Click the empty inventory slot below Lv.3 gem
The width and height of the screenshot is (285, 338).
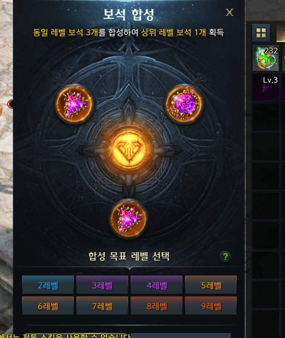(x=265, y=117)
